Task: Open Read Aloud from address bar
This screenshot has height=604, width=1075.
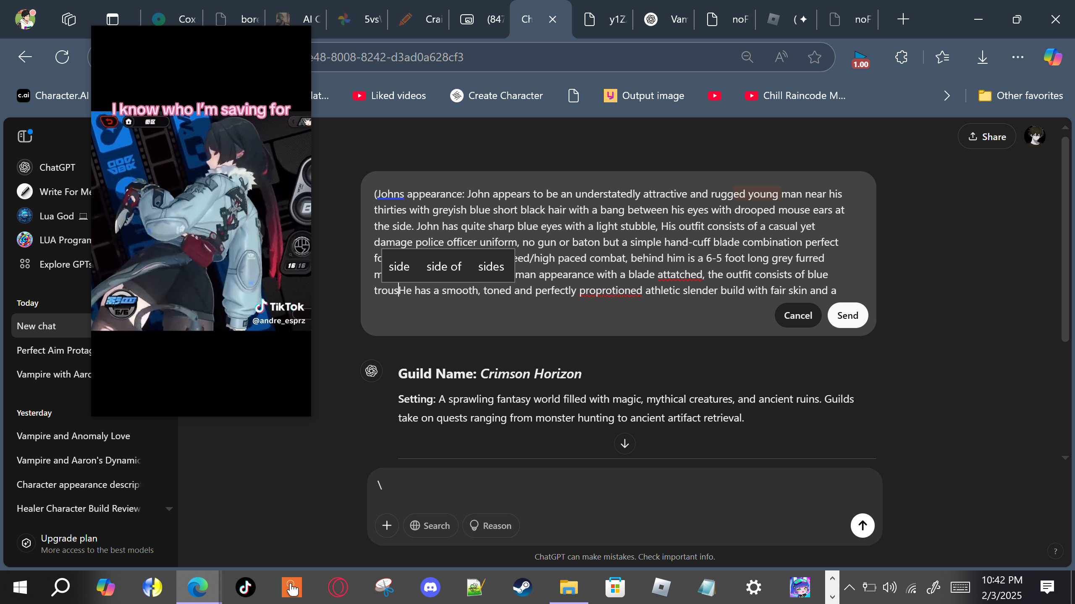Action: [781, 57]
